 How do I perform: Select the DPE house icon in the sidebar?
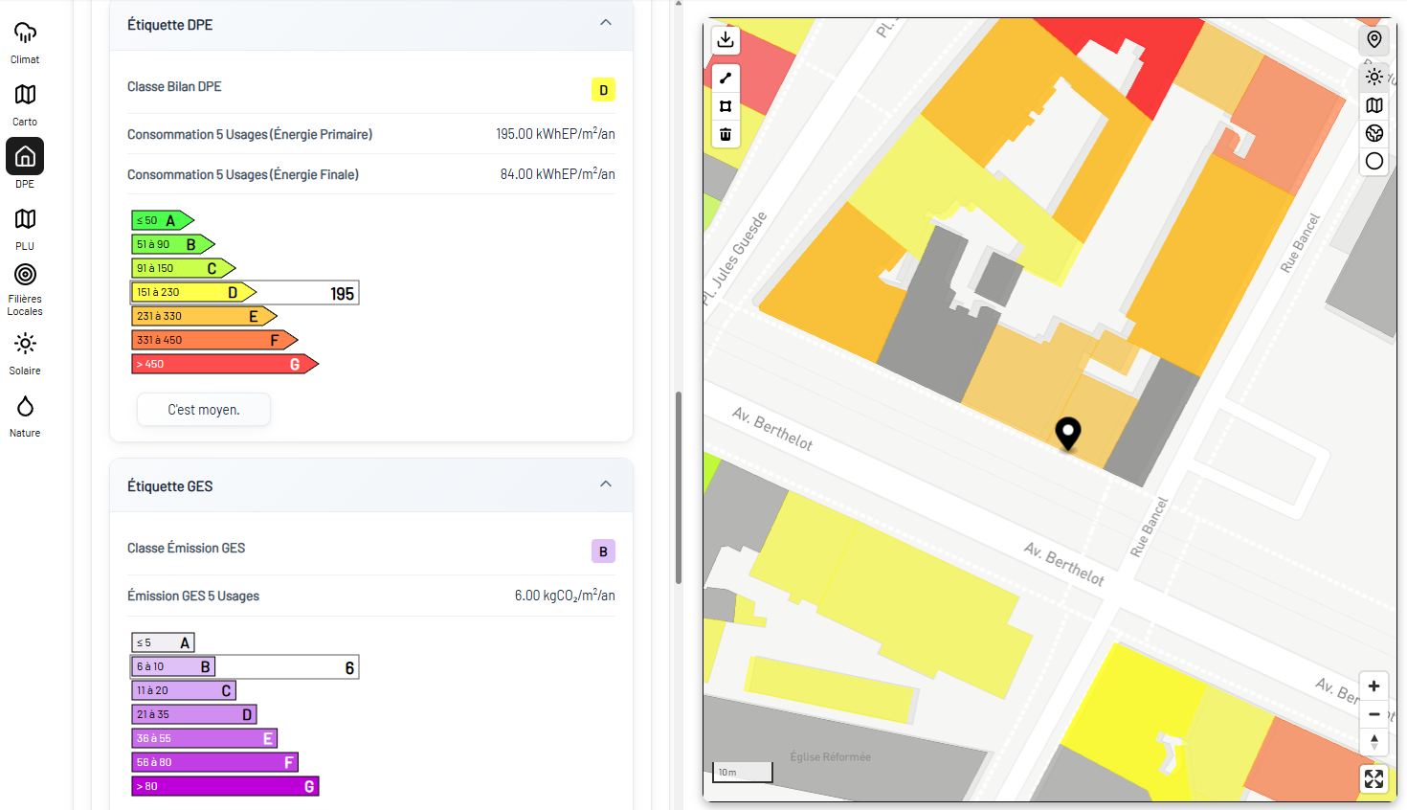(x=25, y=156)
